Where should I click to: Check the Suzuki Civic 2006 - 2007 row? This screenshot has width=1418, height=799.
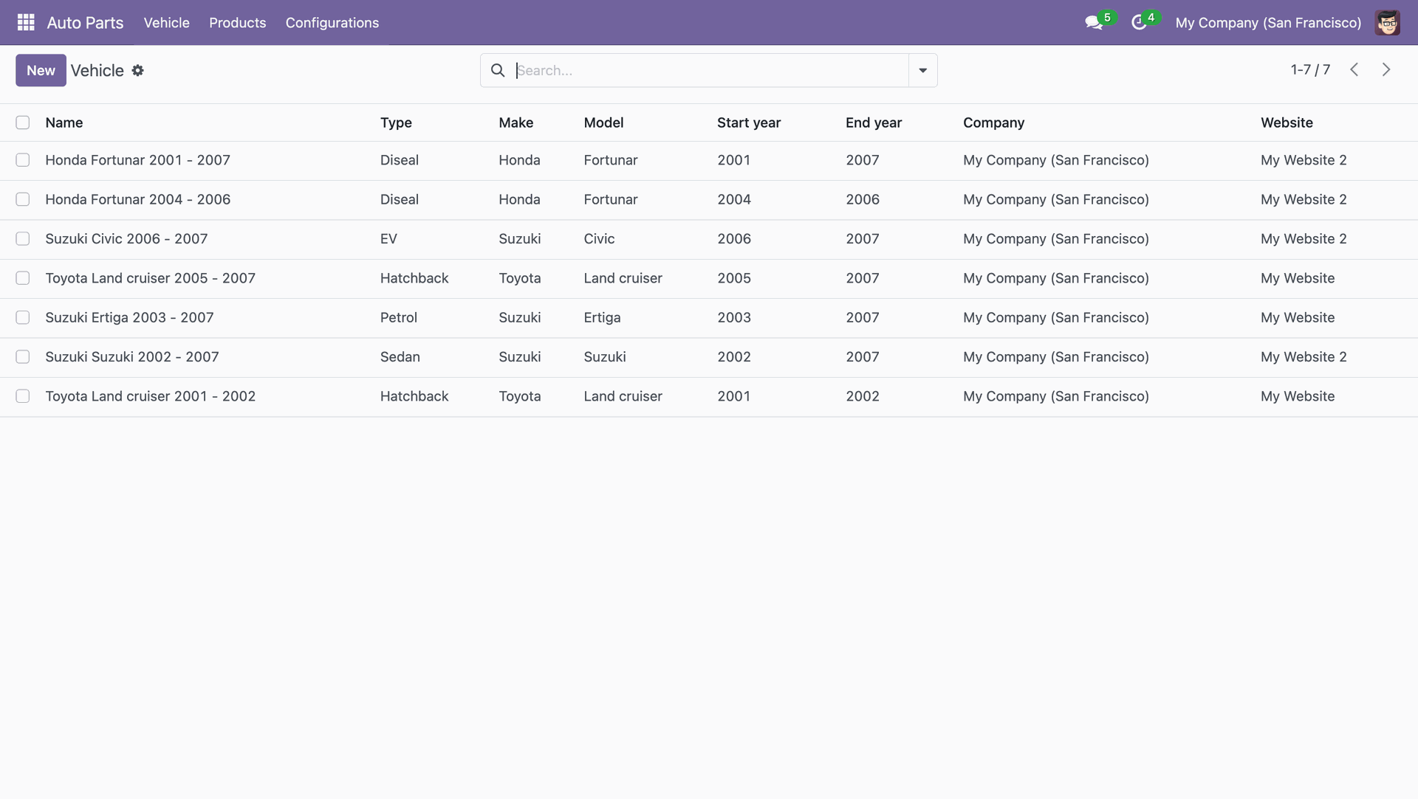coord(23,239)
